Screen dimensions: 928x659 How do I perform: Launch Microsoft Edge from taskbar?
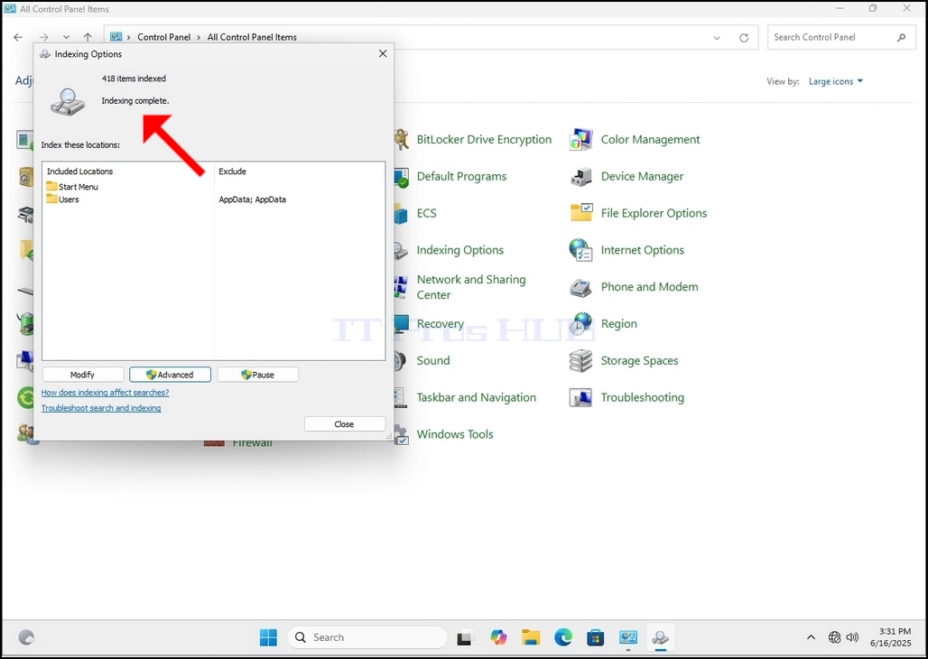[562, 637]
